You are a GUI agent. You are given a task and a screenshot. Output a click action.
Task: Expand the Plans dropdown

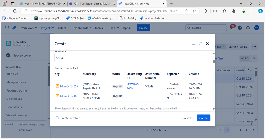[114, 28]
